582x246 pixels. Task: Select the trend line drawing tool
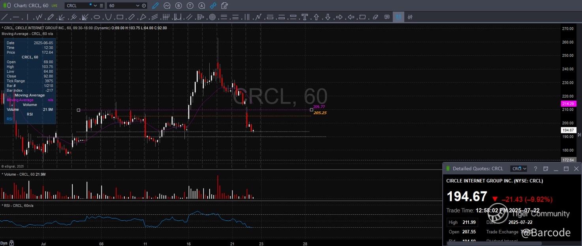pos(4,17)
